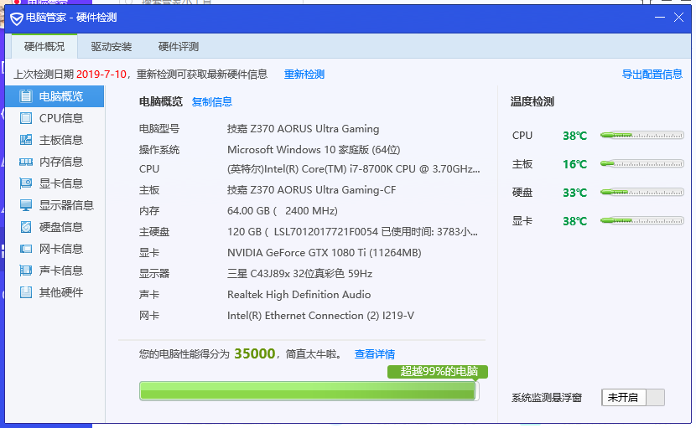Click the 技嘉 Z370 AORUS Ultra Gaming model text
The image size is (696, 428).
tap(304, 129)
